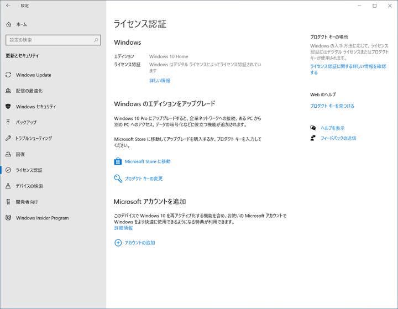Open 詳しい情報 link under license status
The width and height of the screenshot is (398, 309).
[160, 81]
